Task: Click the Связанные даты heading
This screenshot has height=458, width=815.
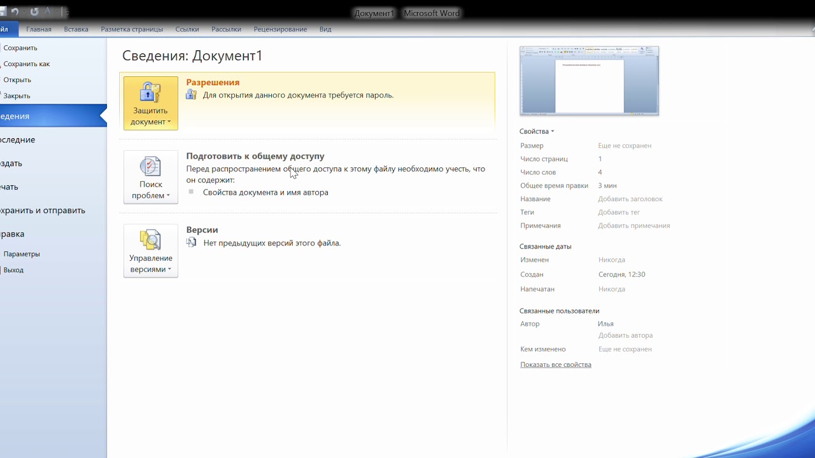Action: tap(546, 246)
